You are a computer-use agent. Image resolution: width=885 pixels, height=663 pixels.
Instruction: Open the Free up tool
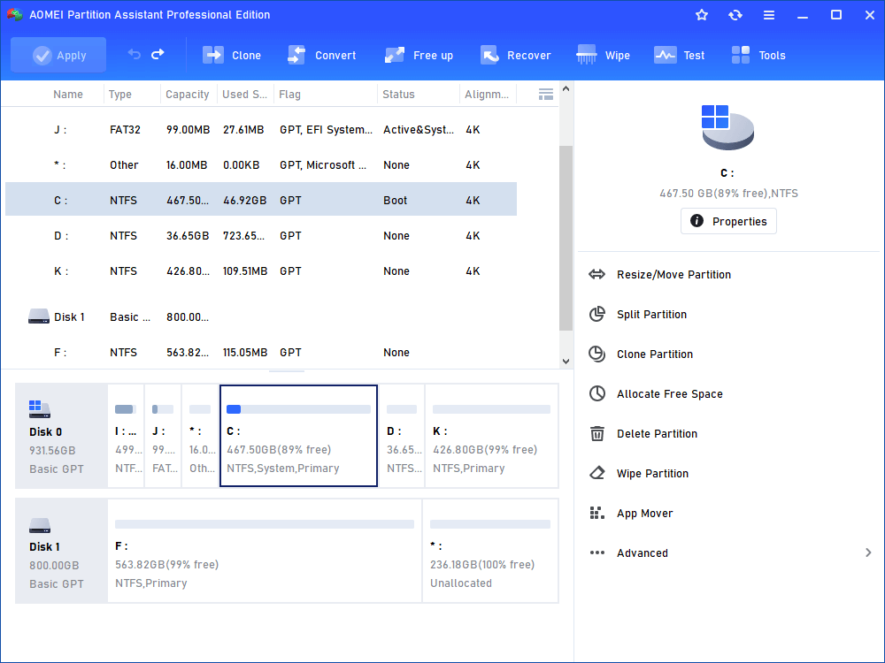[419, 55]
